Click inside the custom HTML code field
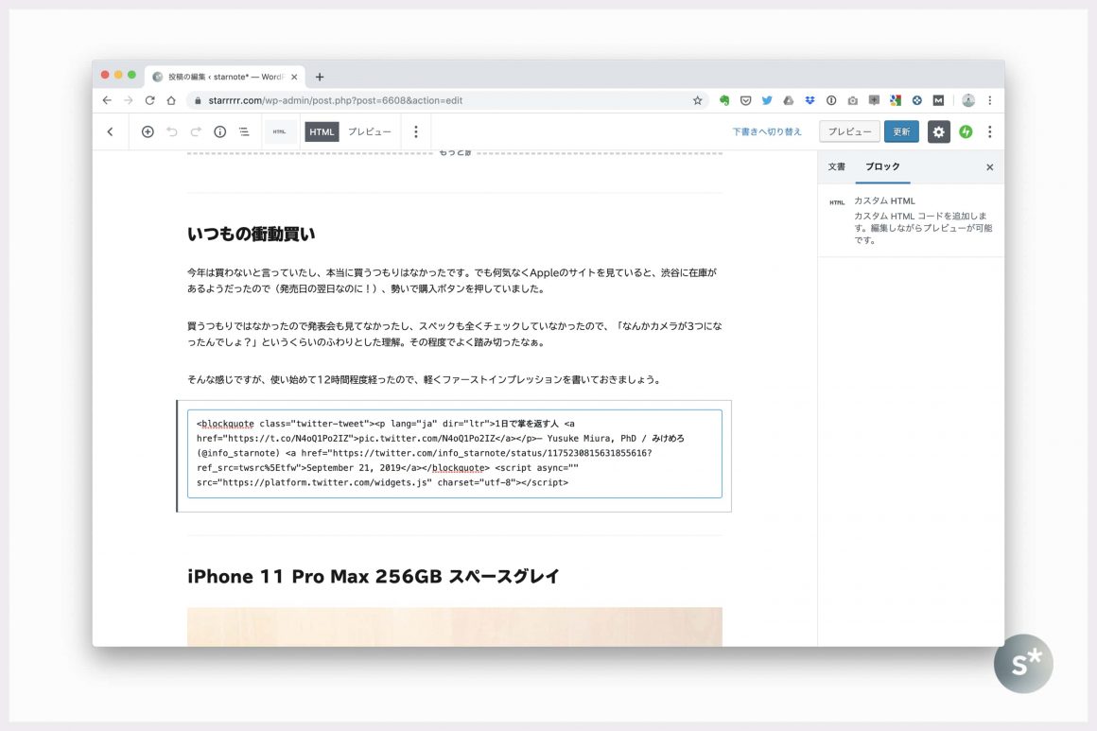1097x731 pixels. tap(454, 453)
